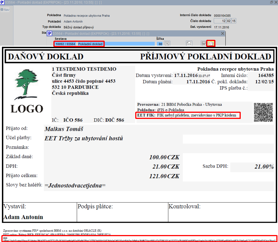Viewport: 278px width, 242px height.
Task: Click the EET FIK status line
Action: 187,115
